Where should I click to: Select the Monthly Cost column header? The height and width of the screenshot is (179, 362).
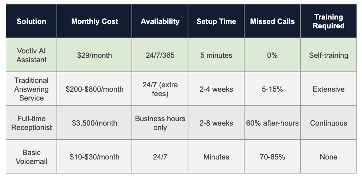(x=95, y=21)
